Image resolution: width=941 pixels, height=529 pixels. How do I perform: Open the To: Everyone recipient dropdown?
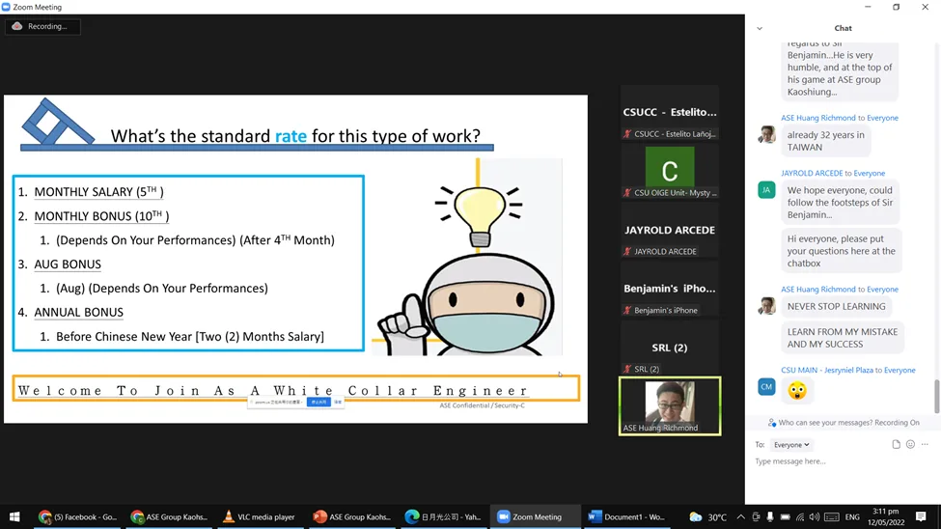[791, 445]
